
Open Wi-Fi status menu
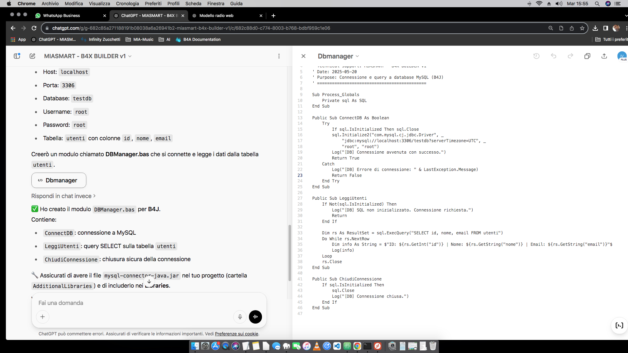[539, 4]
